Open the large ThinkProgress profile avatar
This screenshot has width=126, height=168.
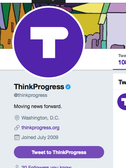point(49,43)
